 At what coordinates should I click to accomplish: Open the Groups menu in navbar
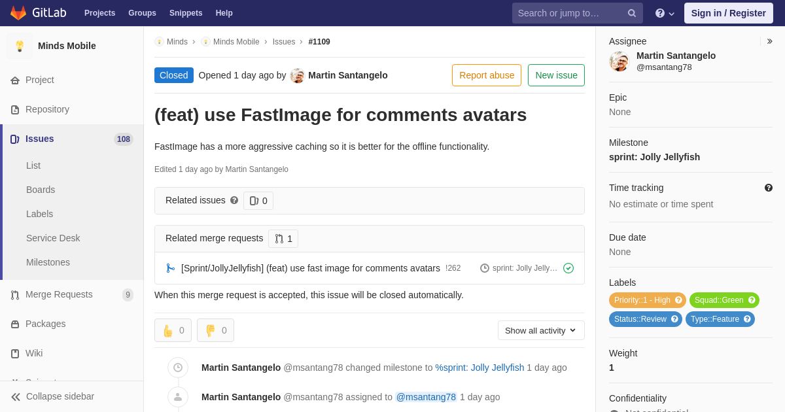pyautogui.click(x=142, y=13)
